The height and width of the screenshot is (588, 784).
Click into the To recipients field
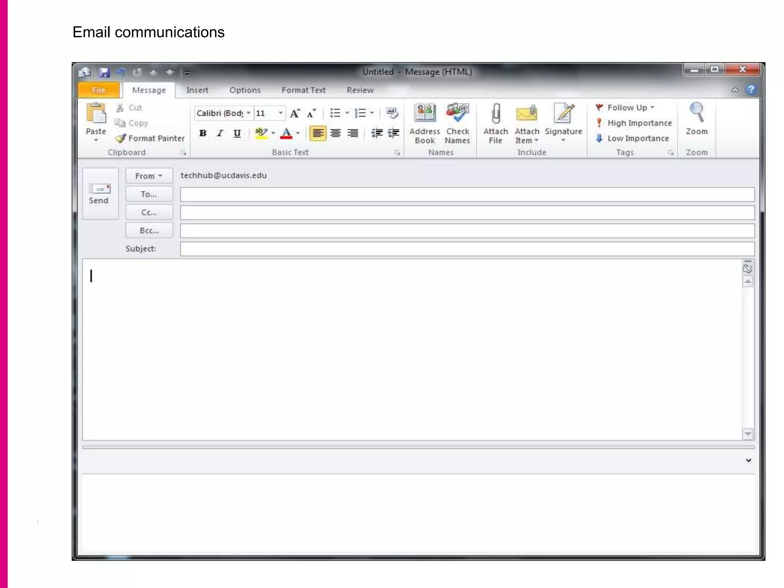tap(467, 194)
